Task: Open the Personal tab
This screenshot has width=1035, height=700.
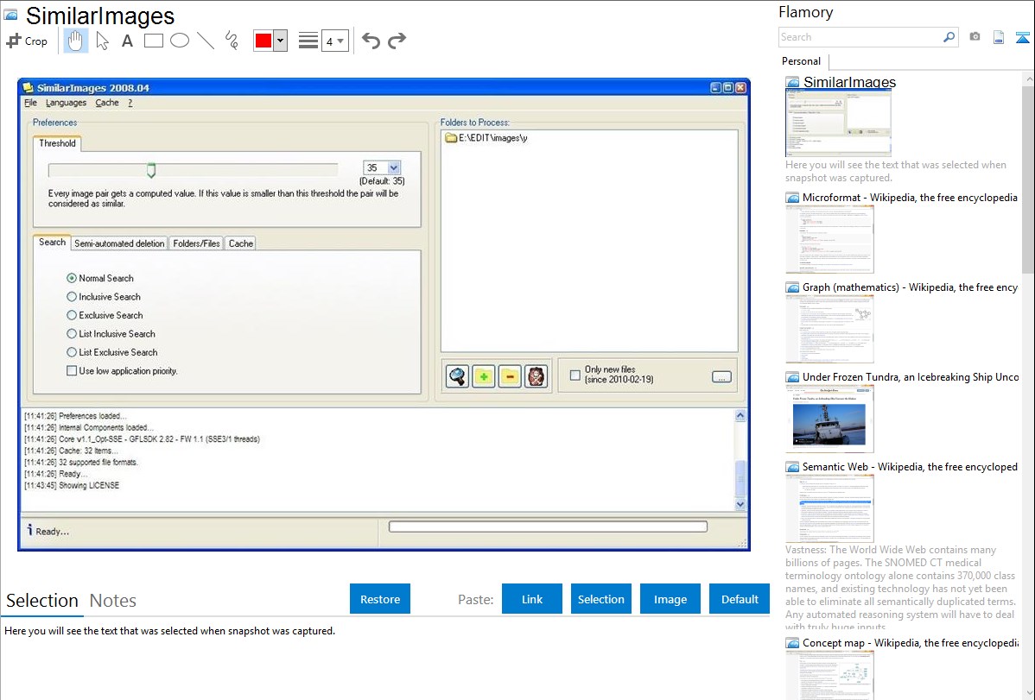Action: 801,61
